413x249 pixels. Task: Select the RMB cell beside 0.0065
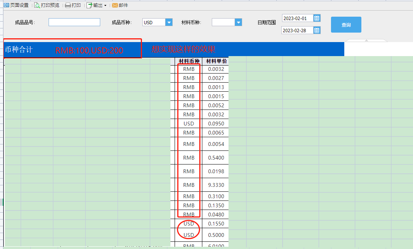(x=189, y=133)
